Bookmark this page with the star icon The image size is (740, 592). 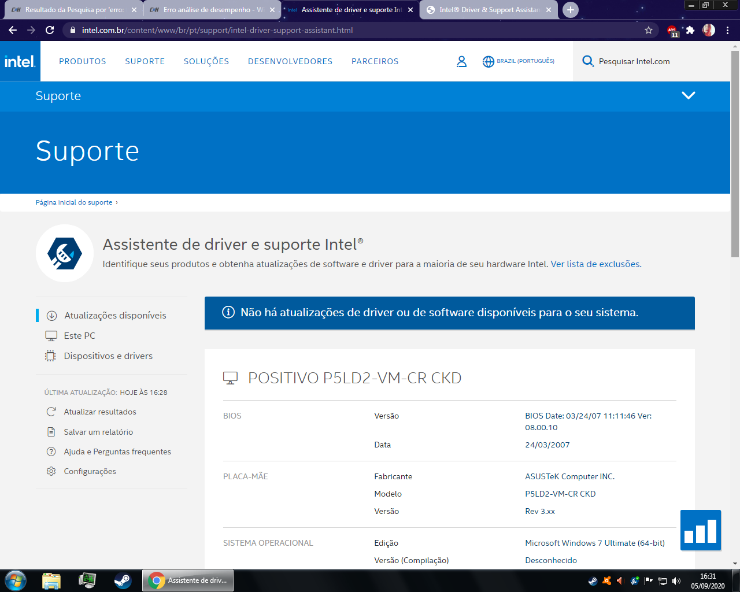(649, 30)
